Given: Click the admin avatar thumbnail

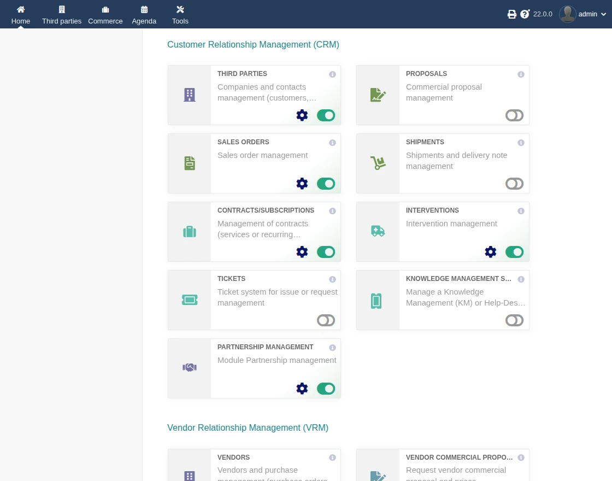Looking at the screenshot, I should [x=568, y=14].
